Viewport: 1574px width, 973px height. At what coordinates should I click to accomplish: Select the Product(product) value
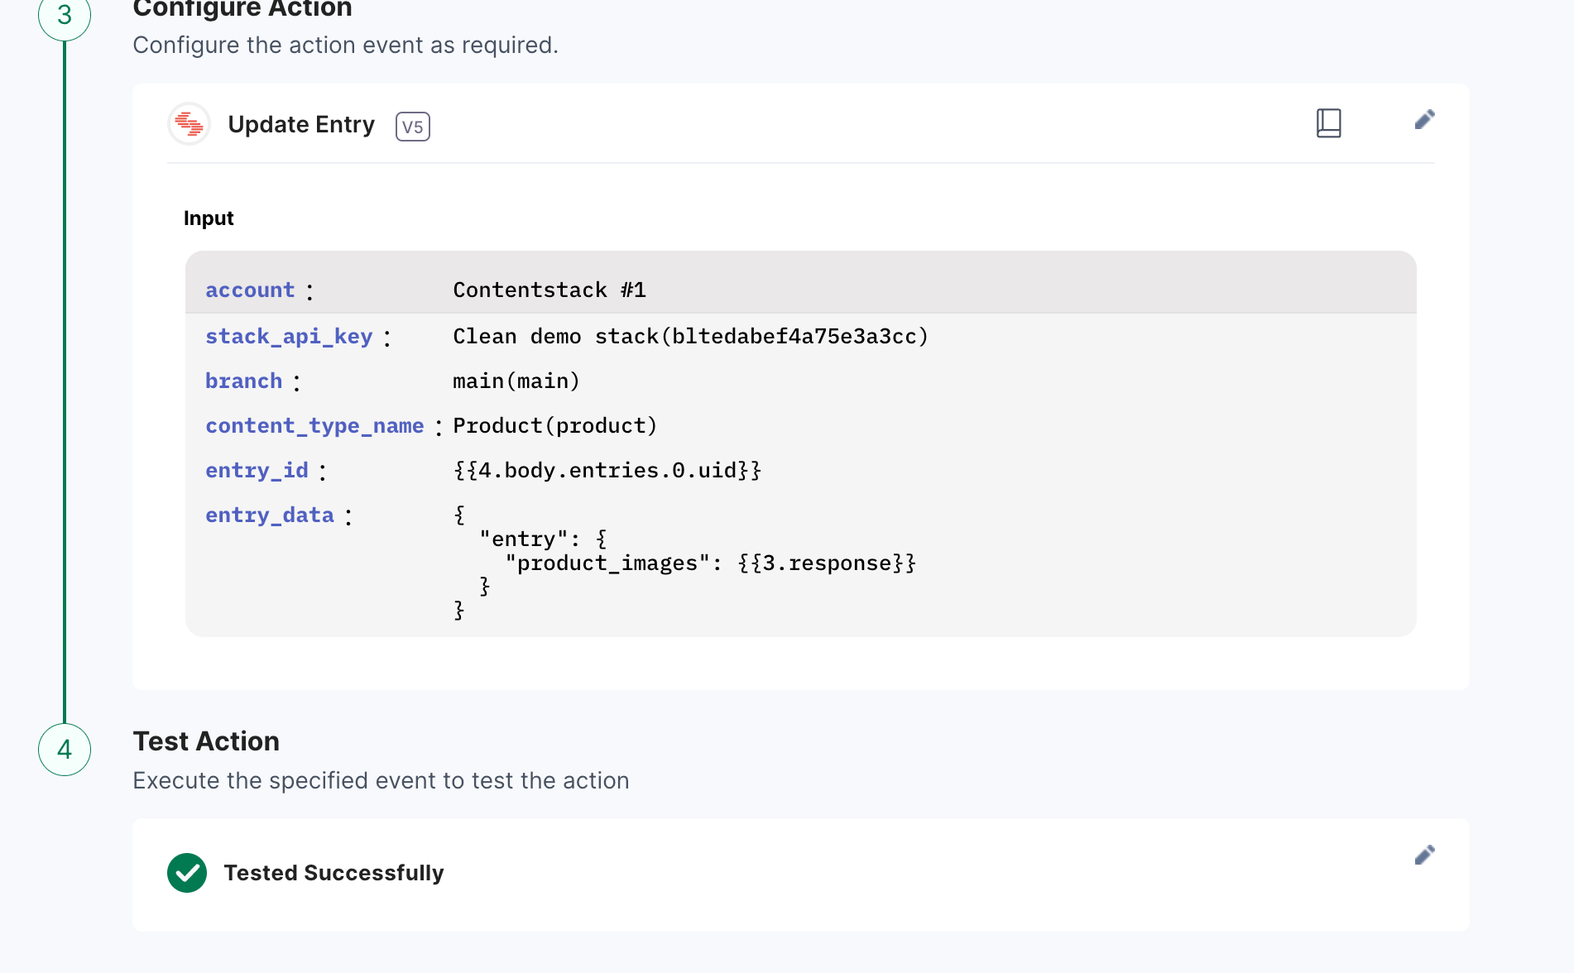(x=555, y=426)
